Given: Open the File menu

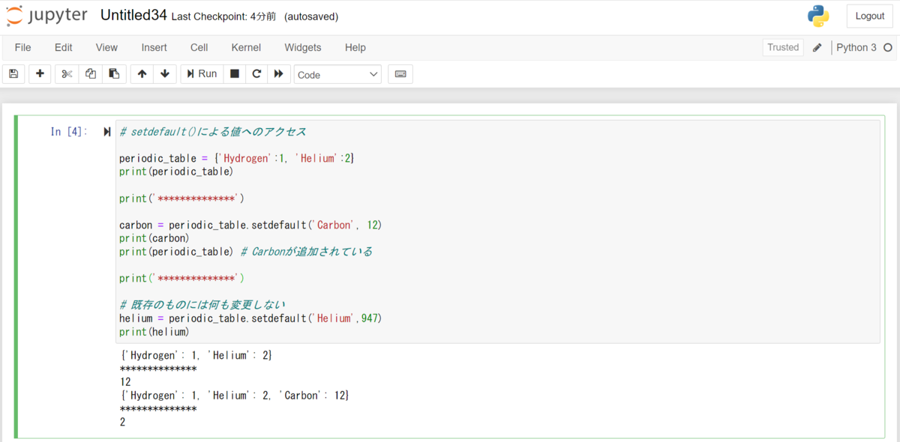Looking at the screenshot, I should [x=23, y=47].
